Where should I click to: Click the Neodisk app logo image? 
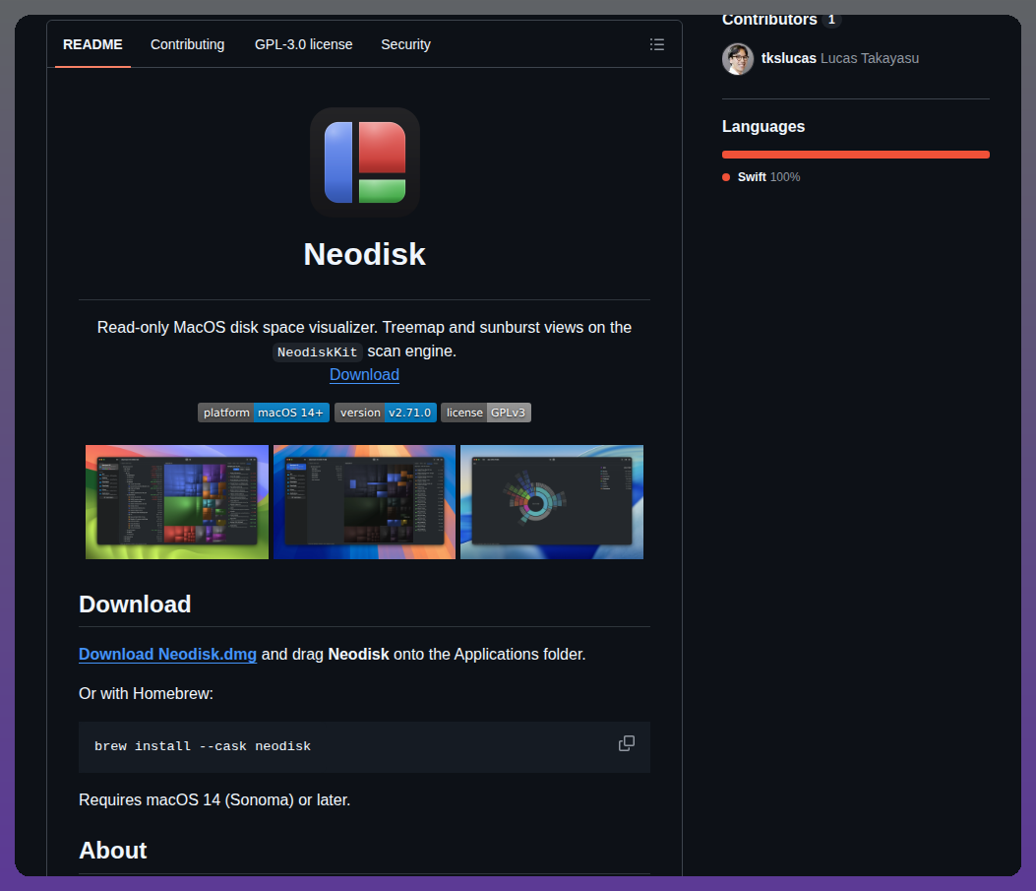pos(365,162)
